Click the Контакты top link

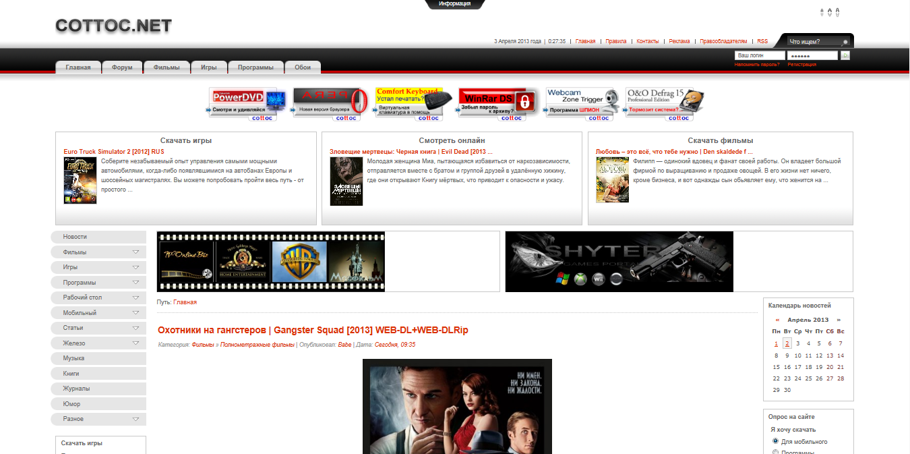(648, 41)
